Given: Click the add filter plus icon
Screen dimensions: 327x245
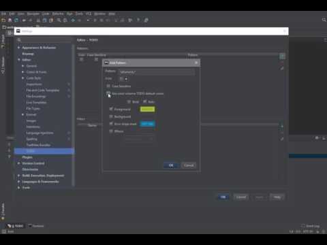Looking at the screenshot, I should [x=282, y=127].
